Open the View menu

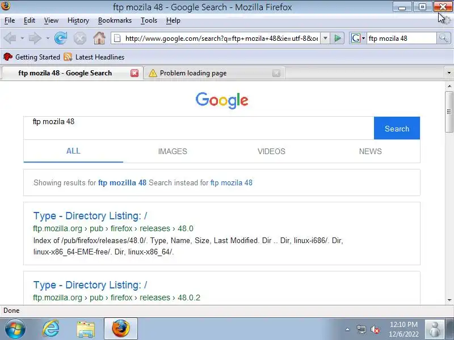point(51,20)
